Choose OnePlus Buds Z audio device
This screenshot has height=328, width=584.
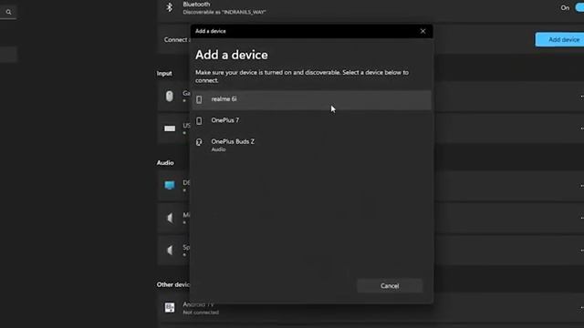tap(311, 145)
